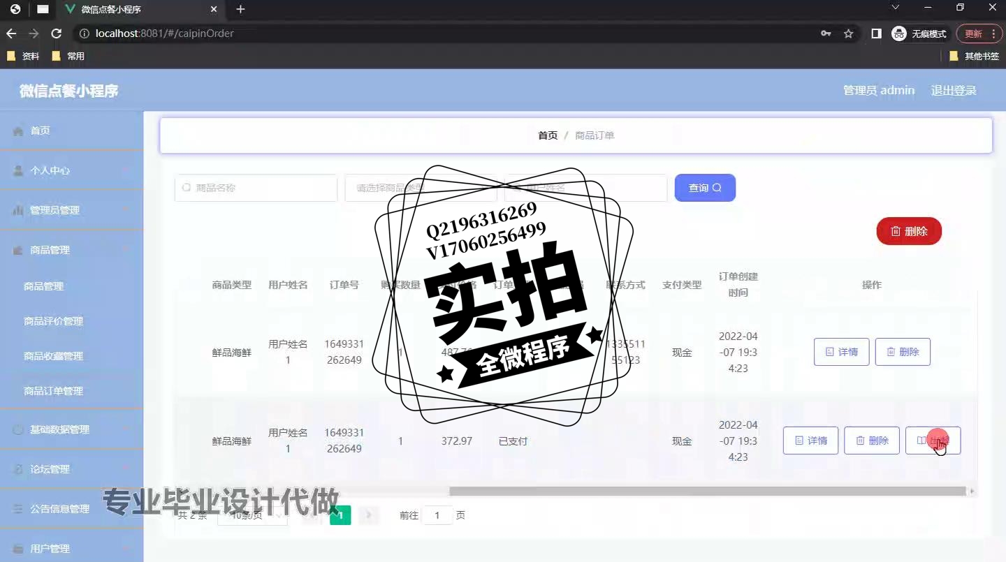The width and height of the screenshot is (1006, 562).
Task: Bookmark page with the star icon
Action: (848, 34)
